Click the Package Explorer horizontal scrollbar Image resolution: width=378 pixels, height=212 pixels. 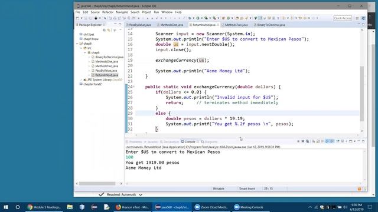tap(97, 184)
